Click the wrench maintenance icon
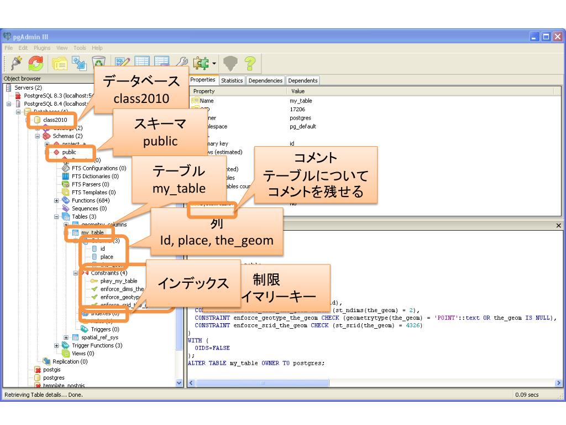Image resolution: width=566 pixels, height=425 pixels. point(181,62)
